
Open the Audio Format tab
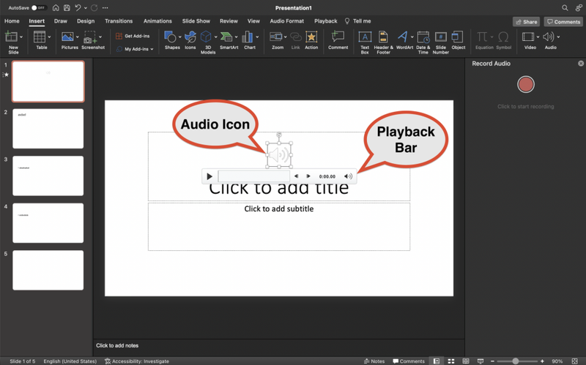286,21
